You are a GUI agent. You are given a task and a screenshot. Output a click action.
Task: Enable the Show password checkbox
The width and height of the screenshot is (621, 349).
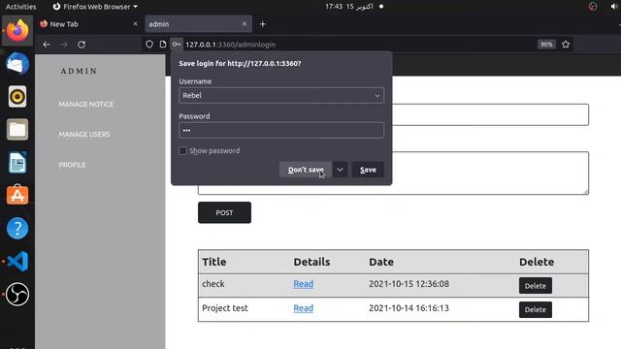coord(182,151)
